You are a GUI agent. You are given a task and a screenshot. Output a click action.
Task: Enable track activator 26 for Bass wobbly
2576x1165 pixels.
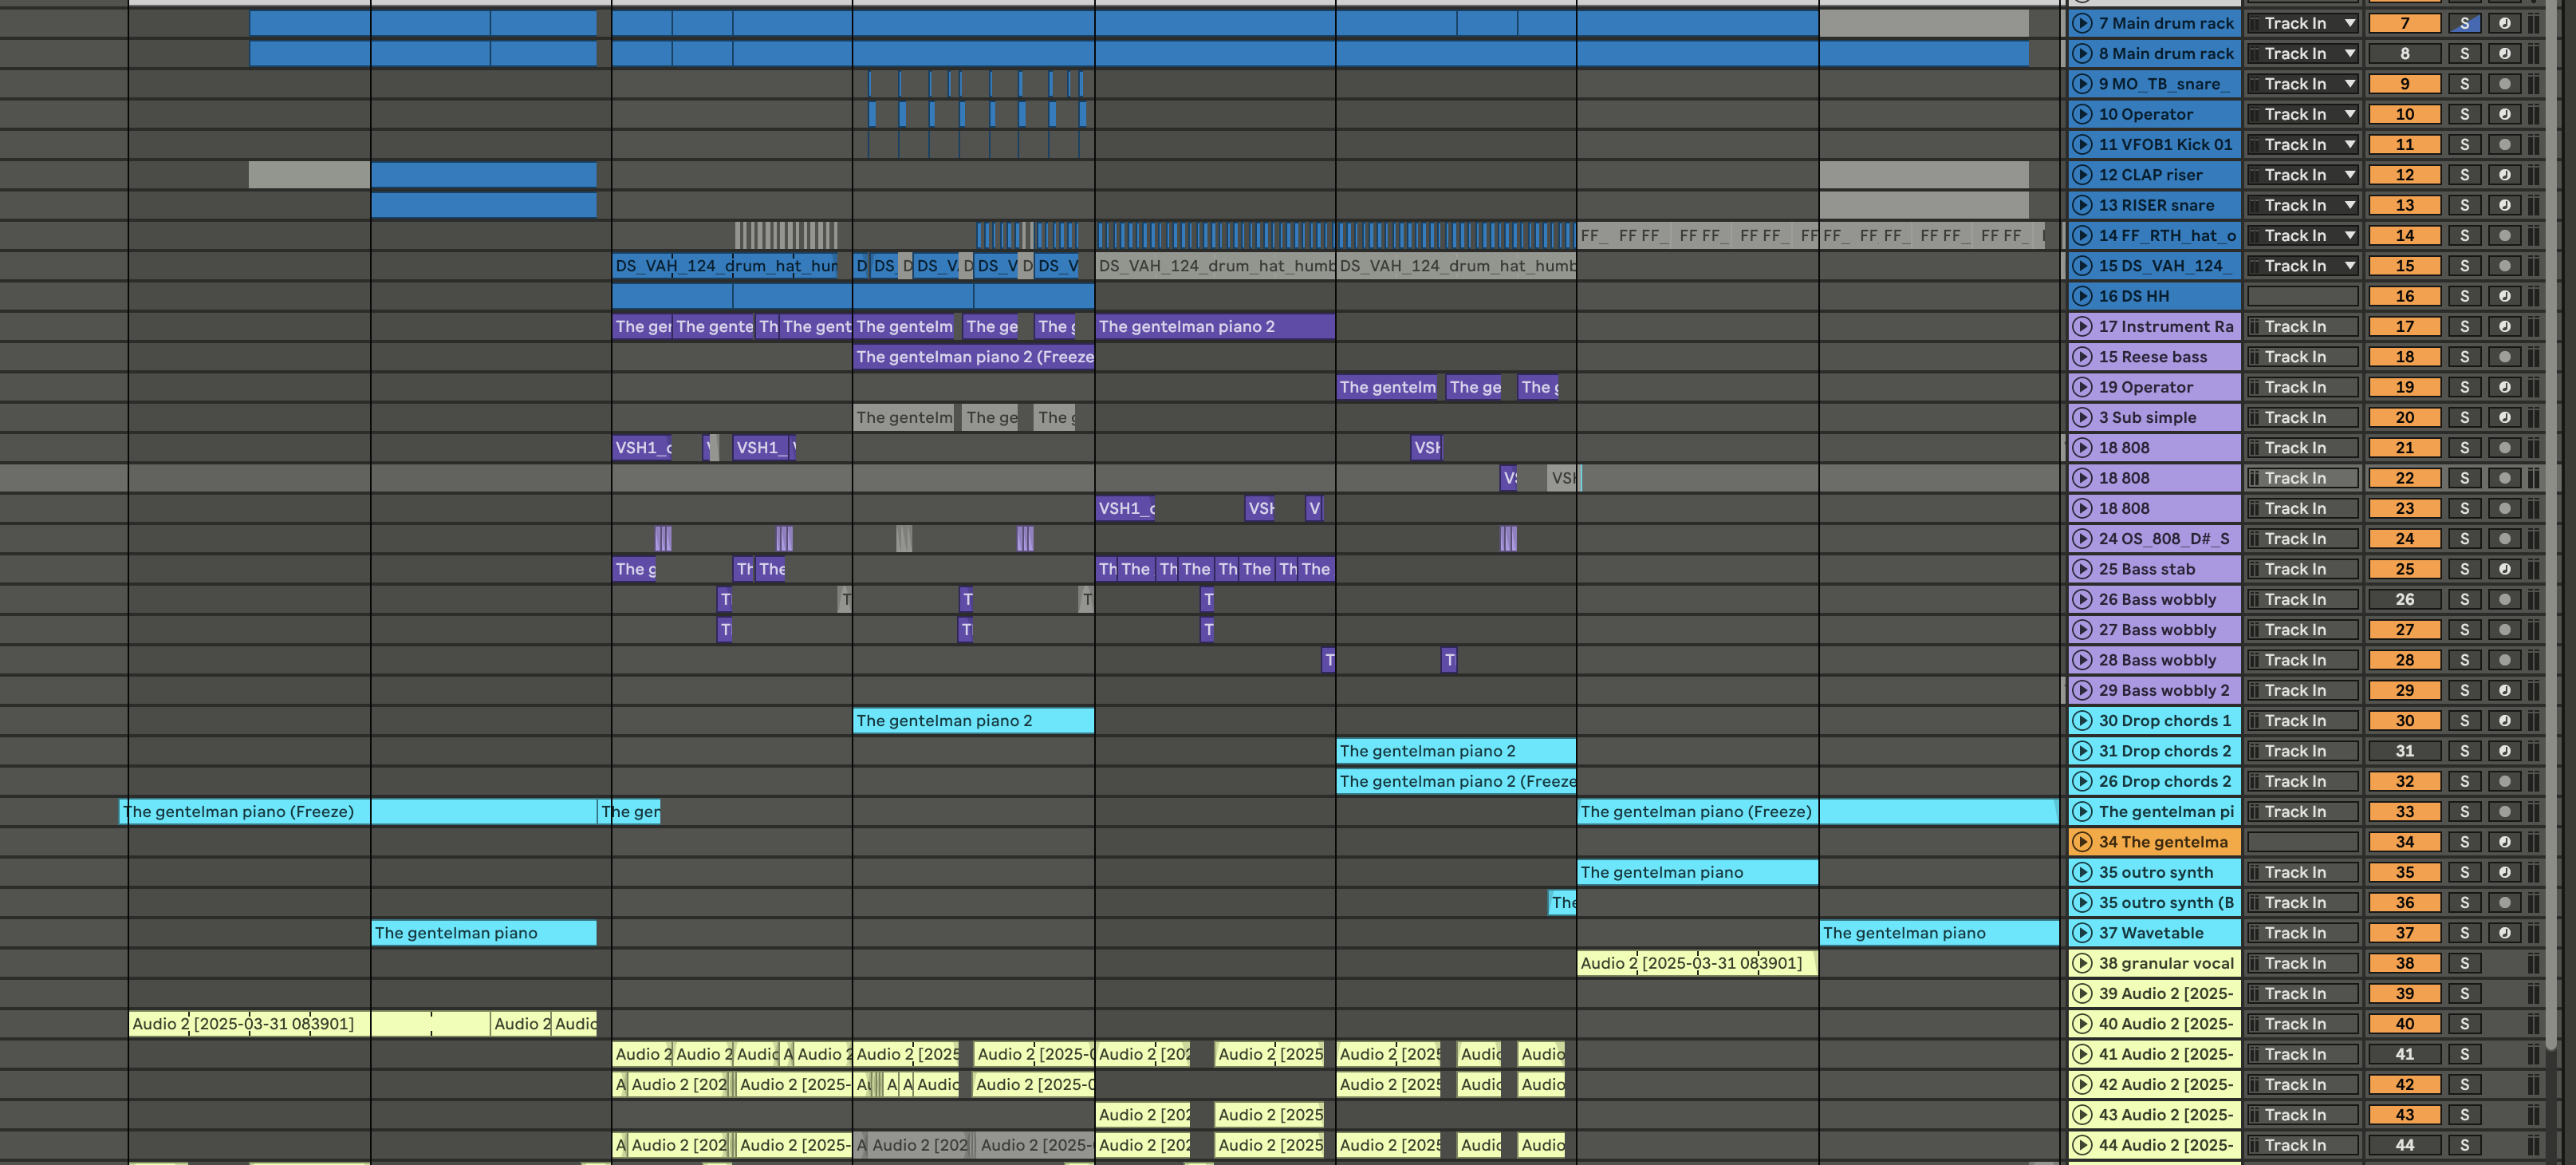(x=2405, y=599)
